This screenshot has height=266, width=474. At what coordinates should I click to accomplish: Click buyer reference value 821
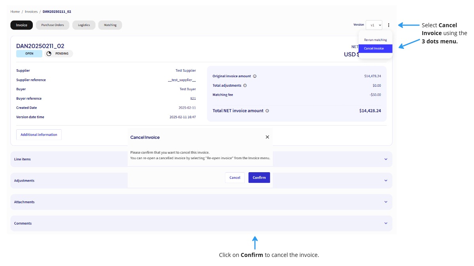click(x=193, y=99)
